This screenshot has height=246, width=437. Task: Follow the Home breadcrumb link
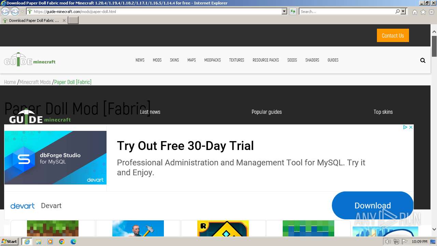10,82
